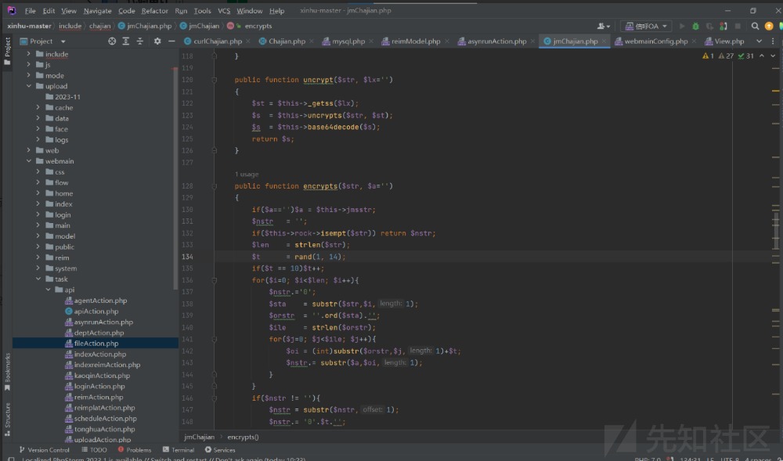Click the Select Opened File target icon
The image size is (783, 461).
coord(112,41)
